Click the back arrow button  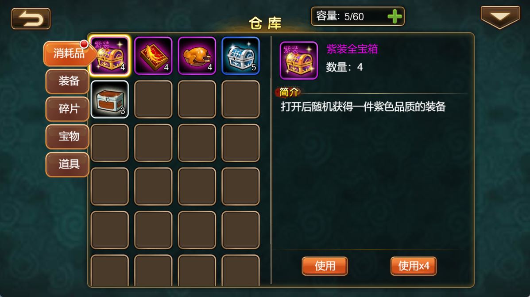click(x=31, y=19)
